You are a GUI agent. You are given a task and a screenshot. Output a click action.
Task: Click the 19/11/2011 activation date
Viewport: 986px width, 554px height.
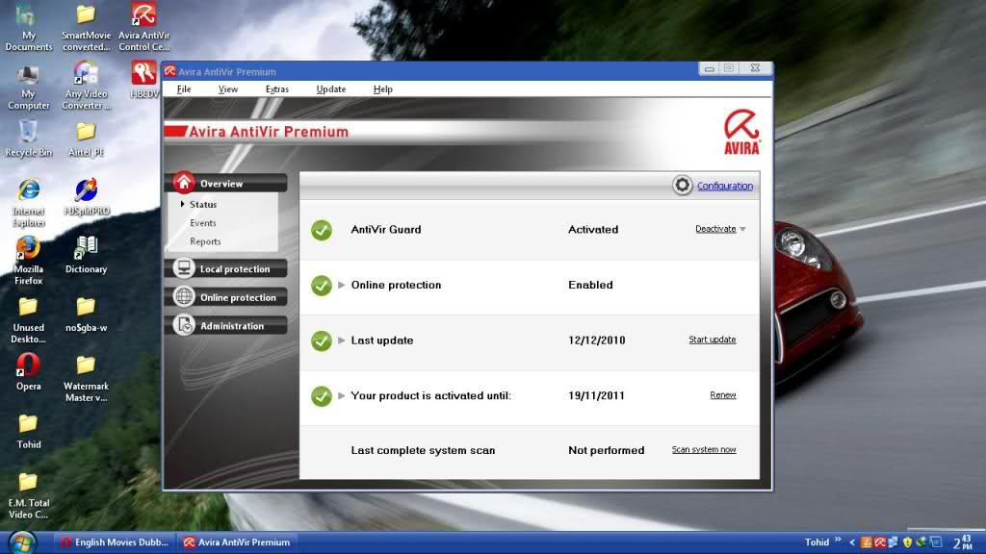pyautogui.click(x=596, y=395)
